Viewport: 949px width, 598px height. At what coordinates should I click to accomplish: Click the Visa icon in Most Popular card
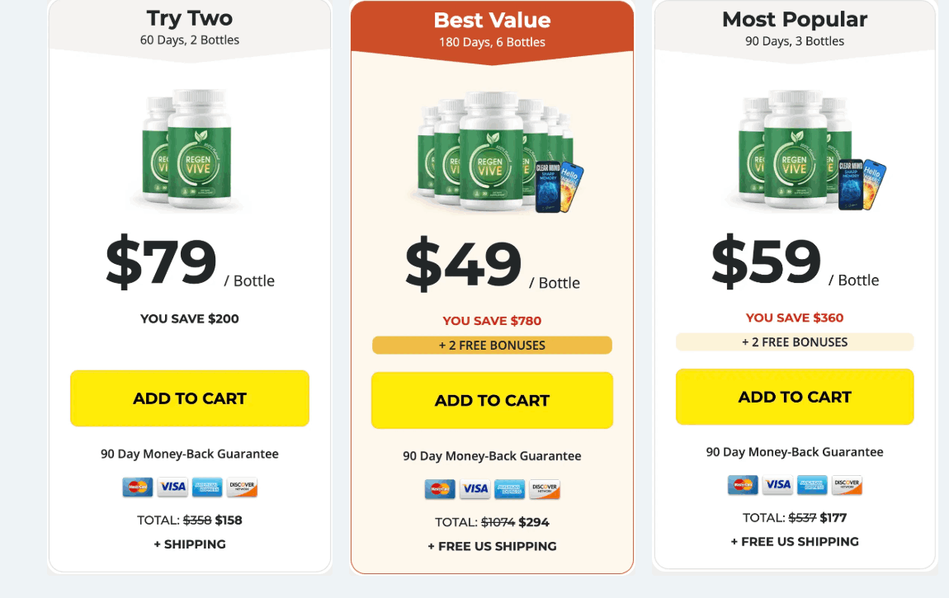click(777, 484)
